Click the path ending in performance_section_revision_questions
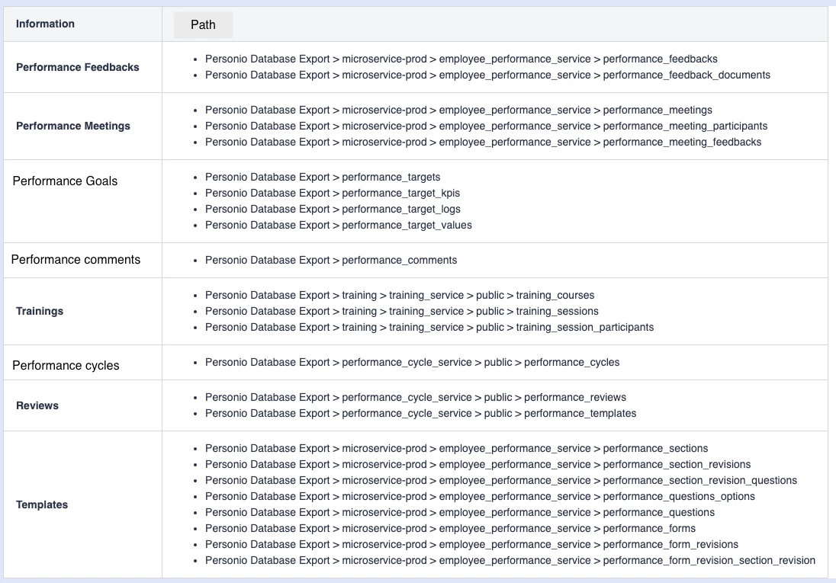The image size is (836, 583). click(x=501, y=481)
